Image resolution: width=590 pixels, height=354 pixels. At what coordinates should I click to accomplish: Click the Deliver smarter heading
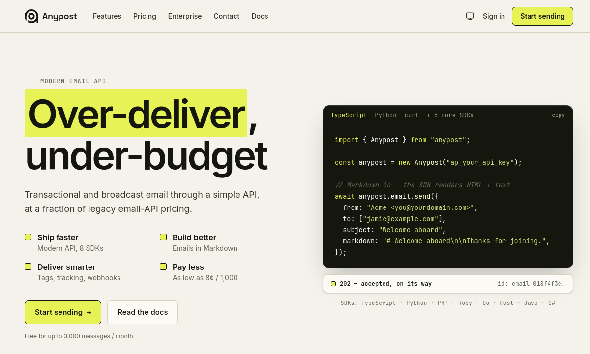point(66,267)
